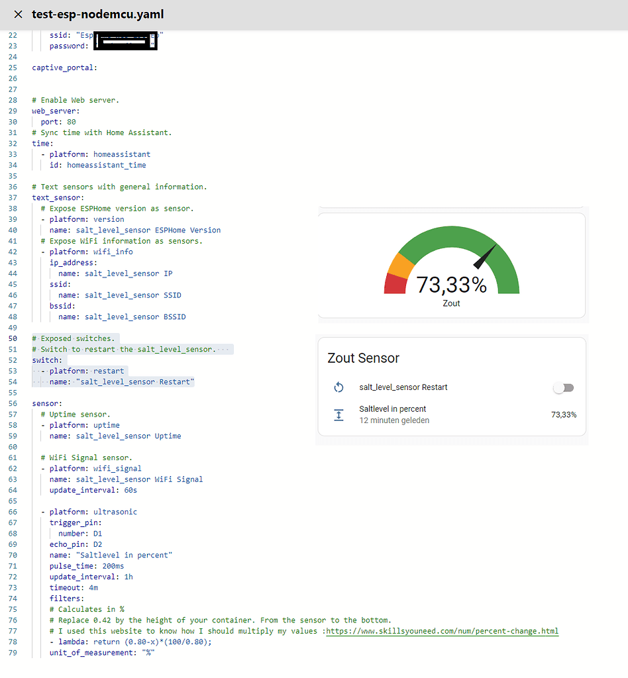Click the salt_level_sensor Restart entity label

(x=403, y=387)
